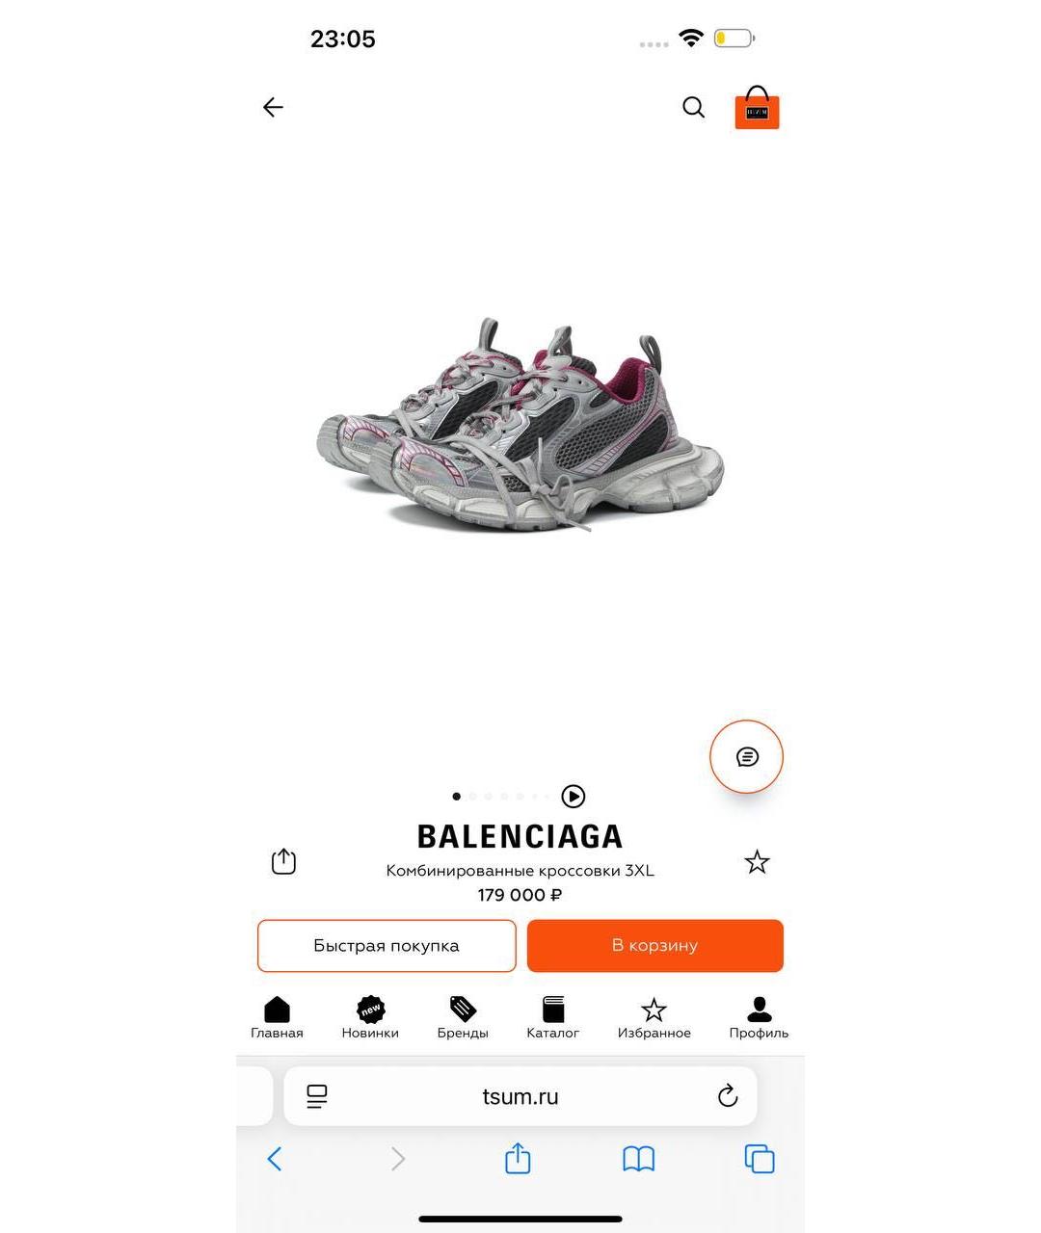Open Safari bookmarks book icon

click(x=638, y=1159)
